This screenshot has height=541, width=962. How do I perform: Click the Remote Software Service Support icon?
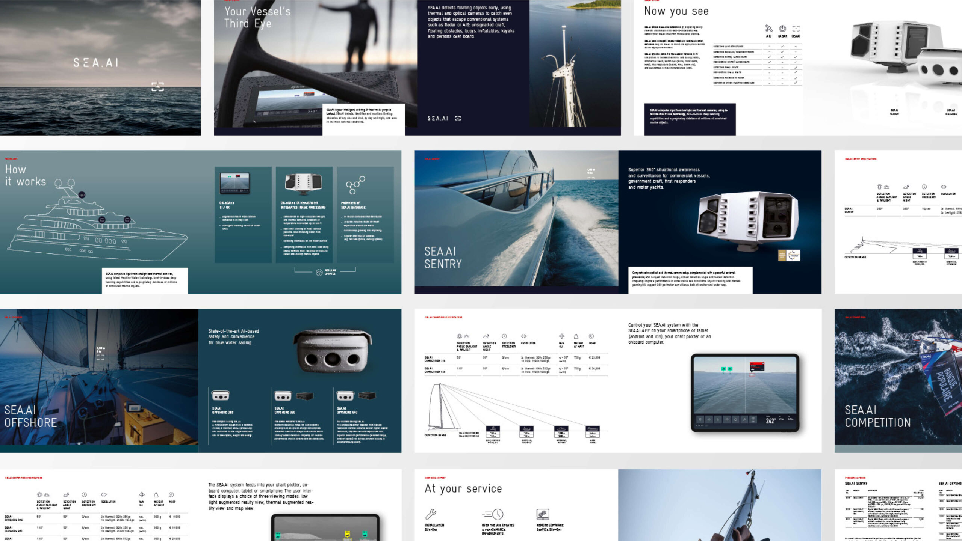(543, 514)
